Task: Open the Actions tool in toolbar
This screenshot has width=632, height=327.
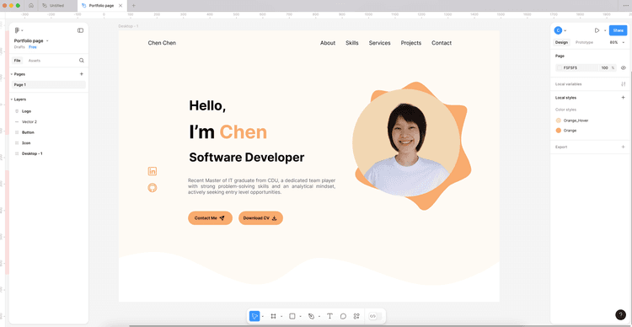Action: point(356,317)
